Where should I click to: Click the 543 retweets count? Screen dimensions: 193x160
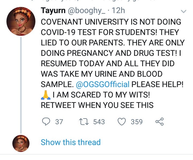click(x=99, y=122)
